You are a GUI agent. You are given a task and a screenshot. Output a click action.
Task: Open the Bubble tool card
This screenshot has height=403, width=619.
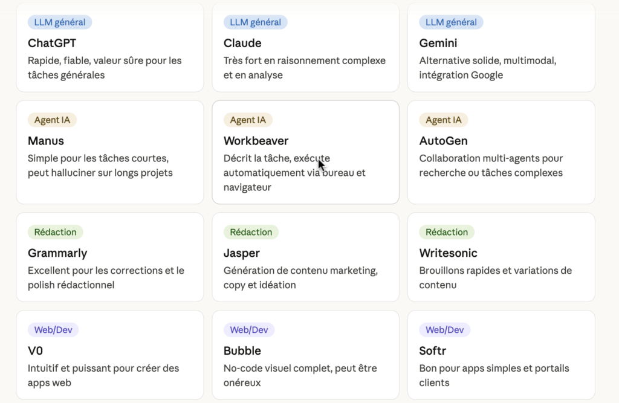click(305, 355)
